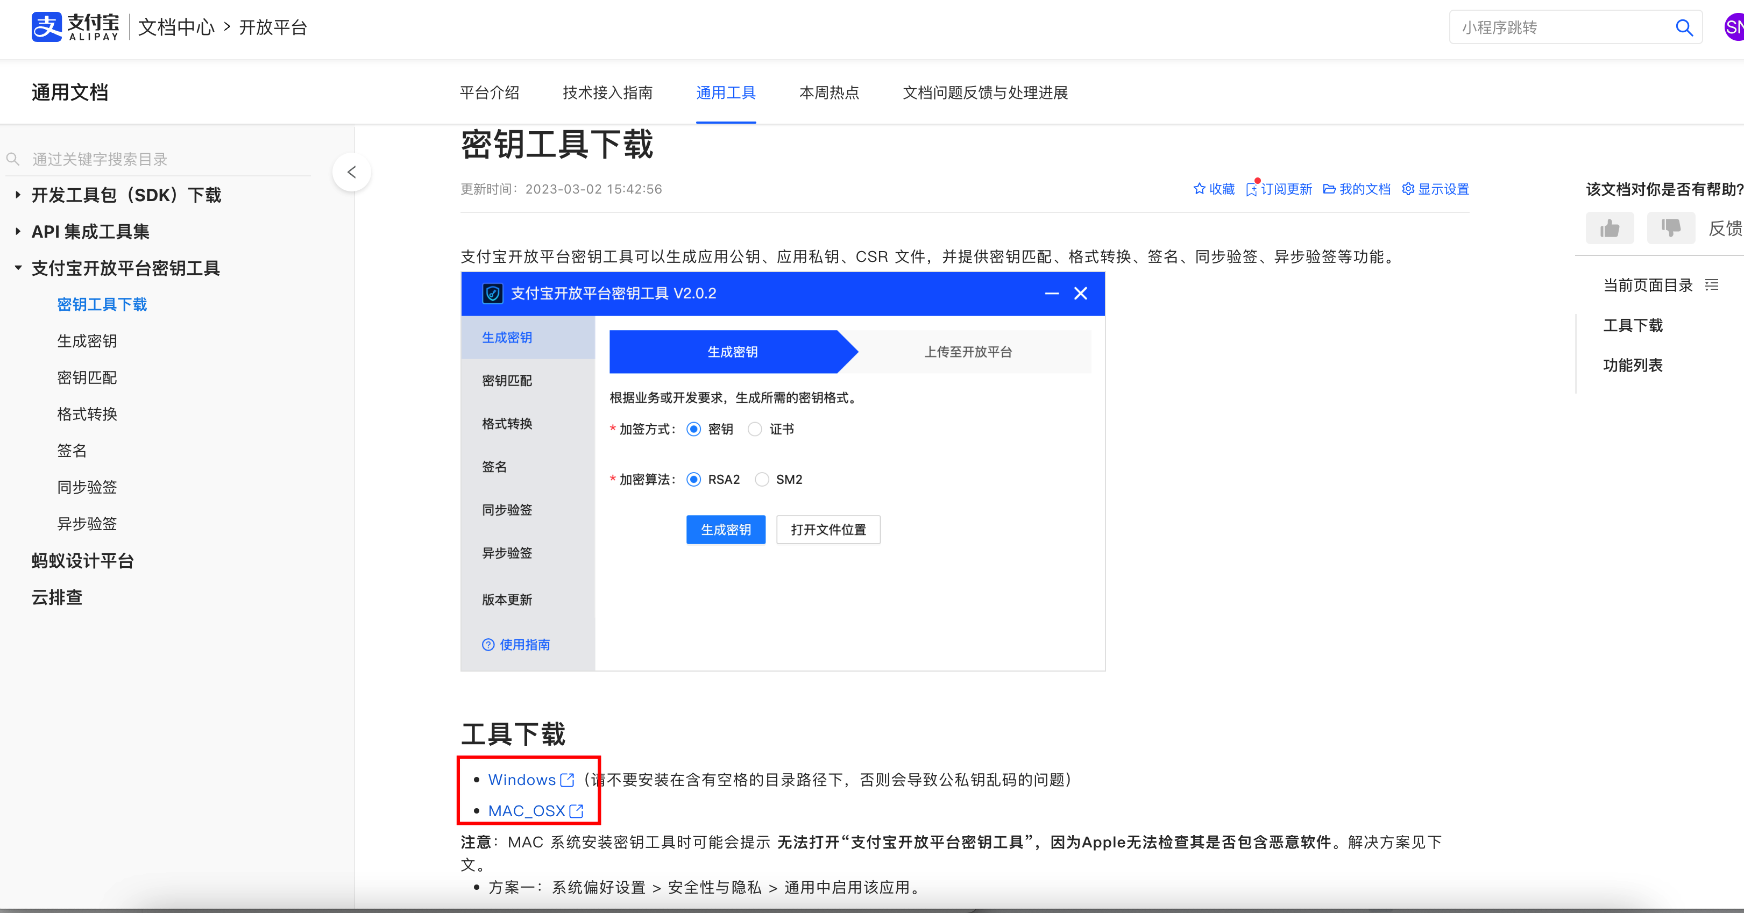Jump to 工具下载 in page contents

pos(1632,325)
